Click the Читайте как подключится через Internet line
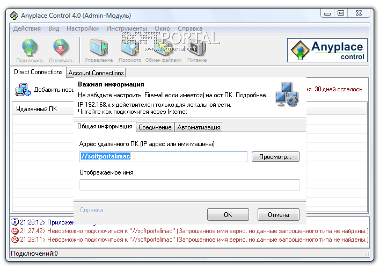 133,112
